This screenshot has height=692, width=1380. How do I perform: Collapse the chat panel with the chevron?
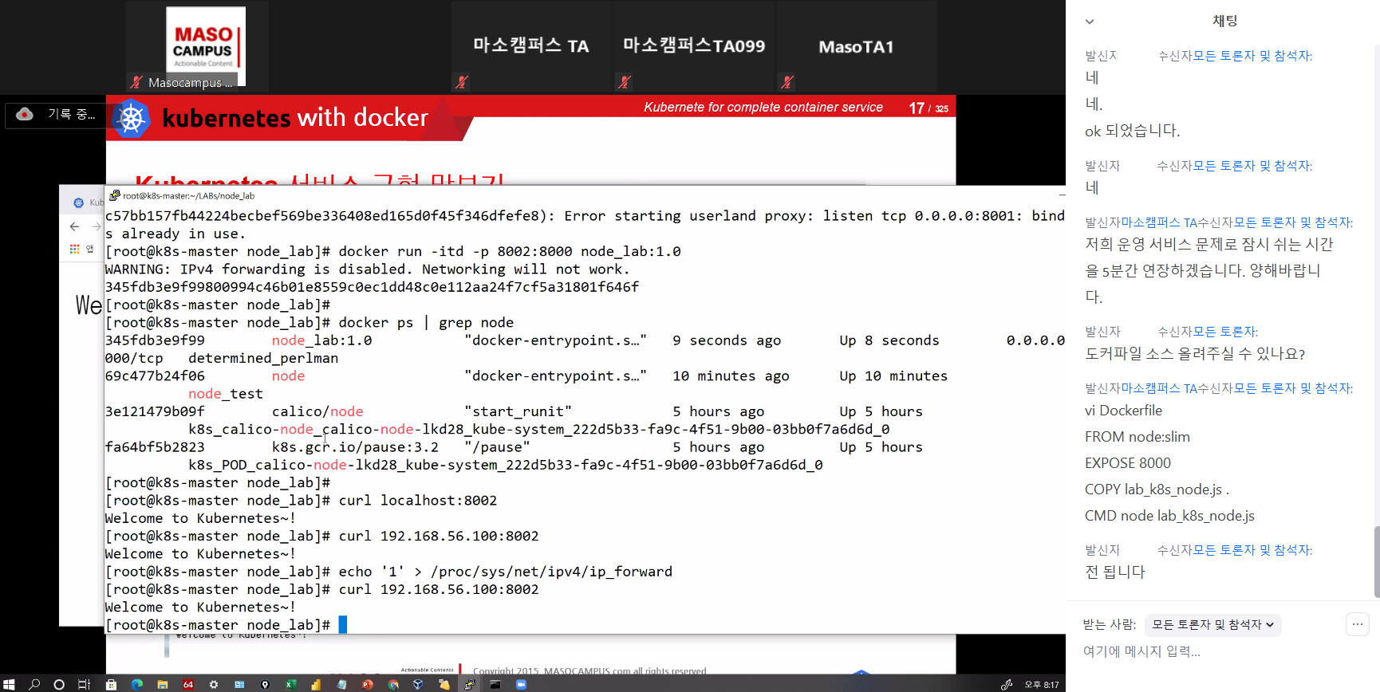coord(1090,22)
